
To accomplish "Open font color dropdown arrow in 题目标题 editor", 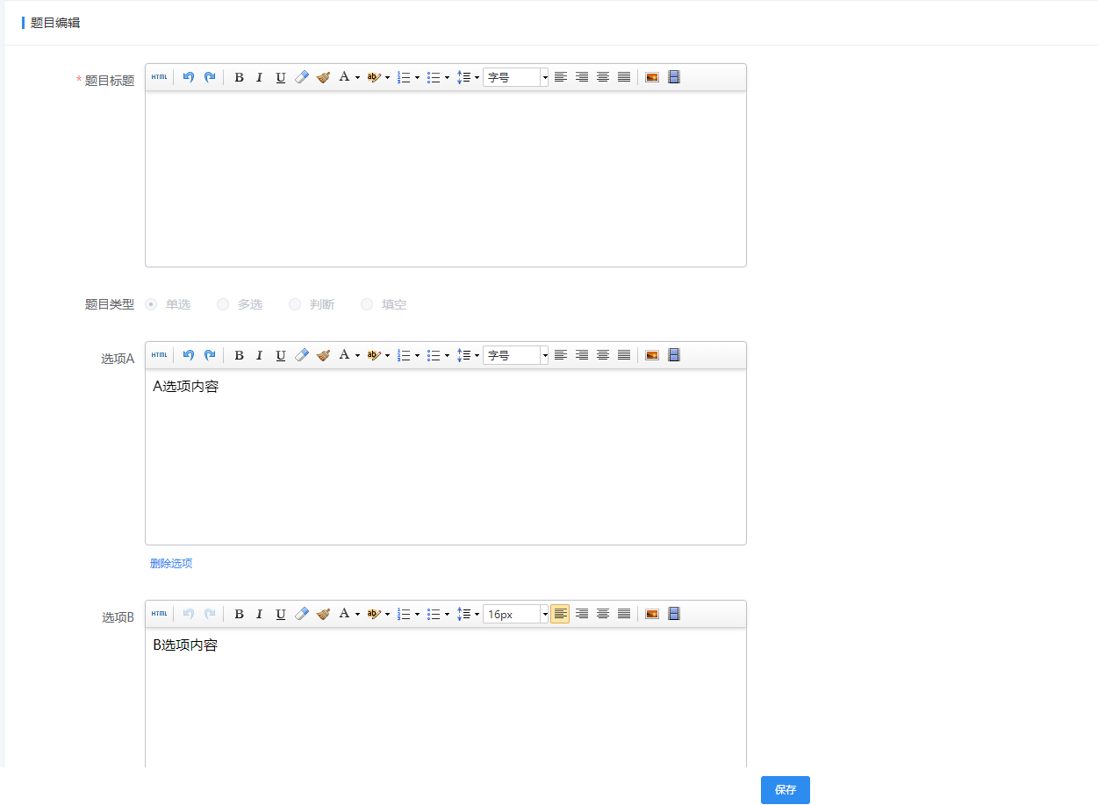I will 357,77.
